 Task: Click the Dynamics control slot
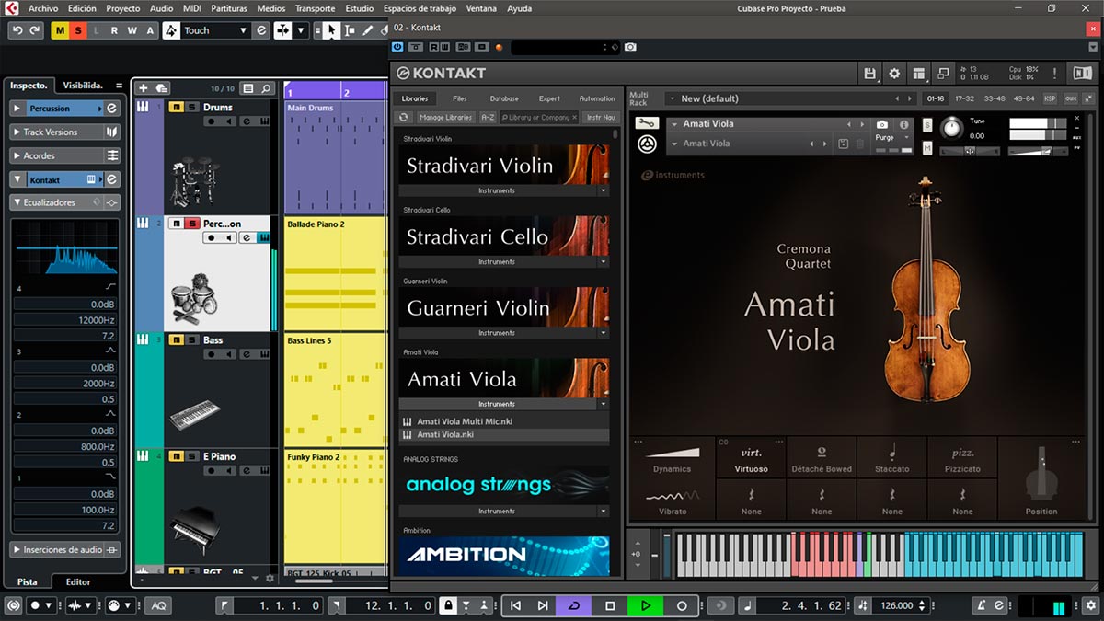click(673, 458)
